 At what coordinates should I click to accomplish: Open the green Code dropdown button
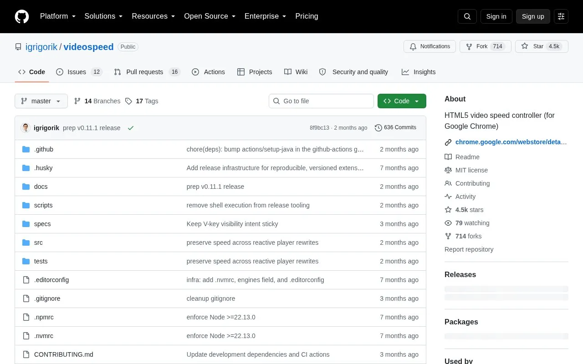point(402,101)
